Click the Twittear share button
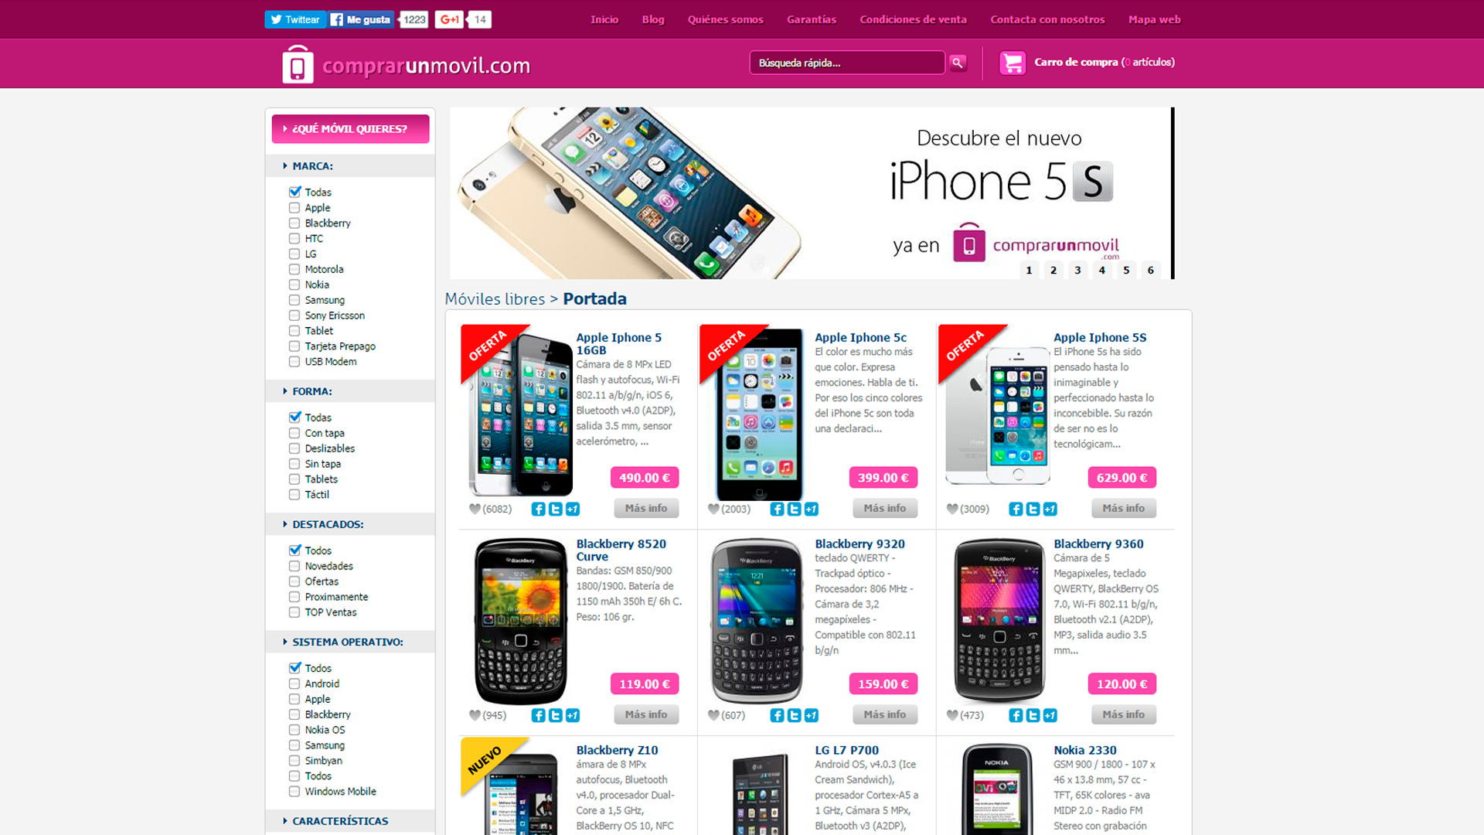This screenshot has width=1484, height=835. [x=295, y=19]
